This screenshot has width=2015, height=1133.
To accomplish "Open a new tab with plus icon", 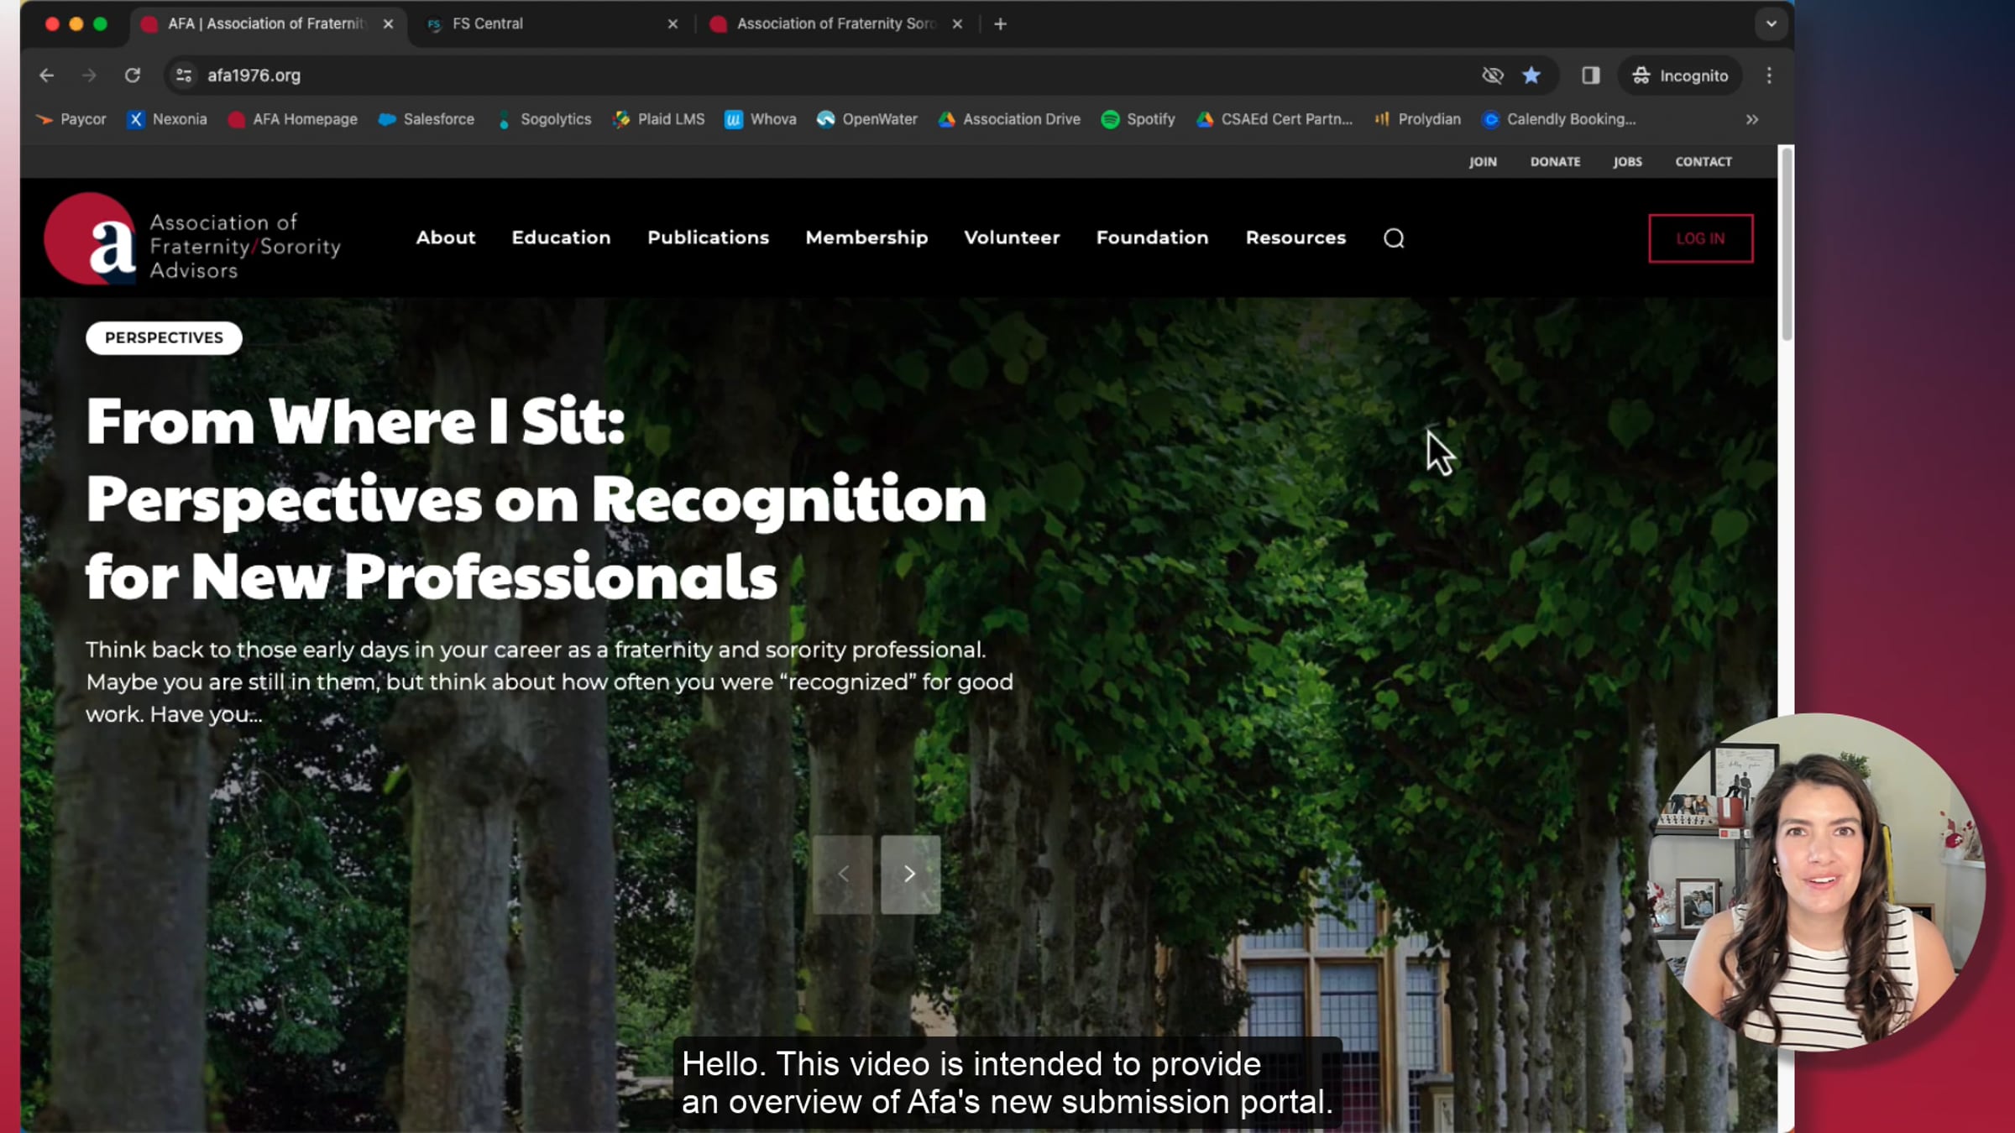I will [x=1000, y=24].
